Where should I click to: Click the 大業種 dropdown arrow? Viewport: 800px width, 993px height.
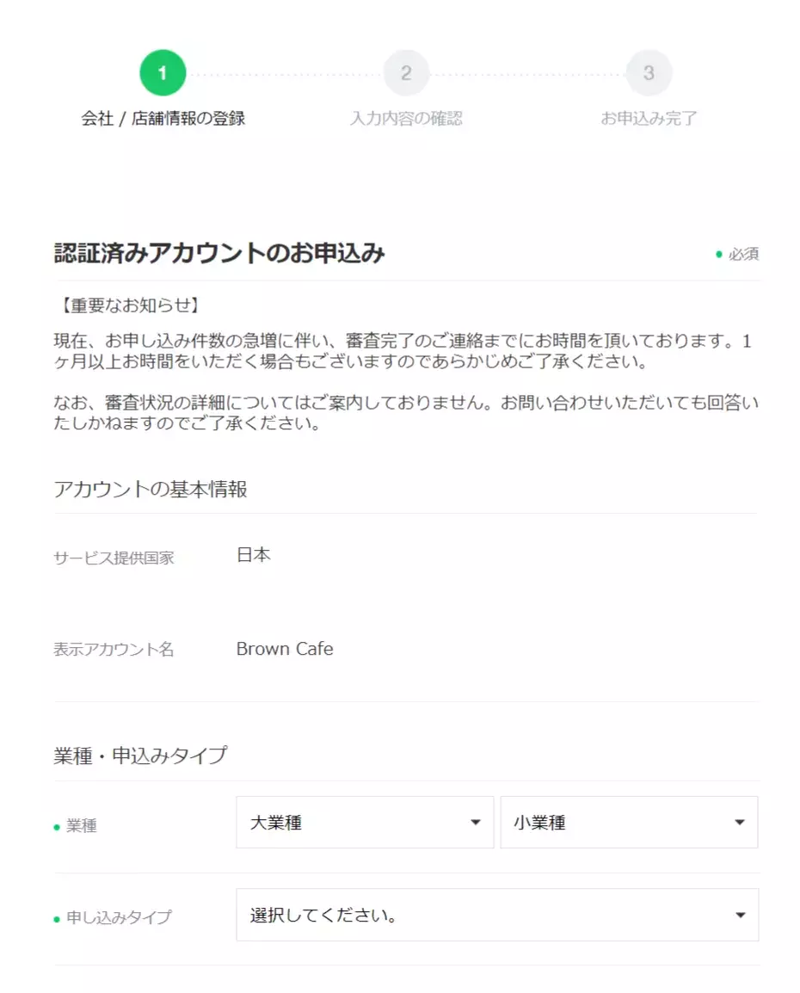click(476, 822)
